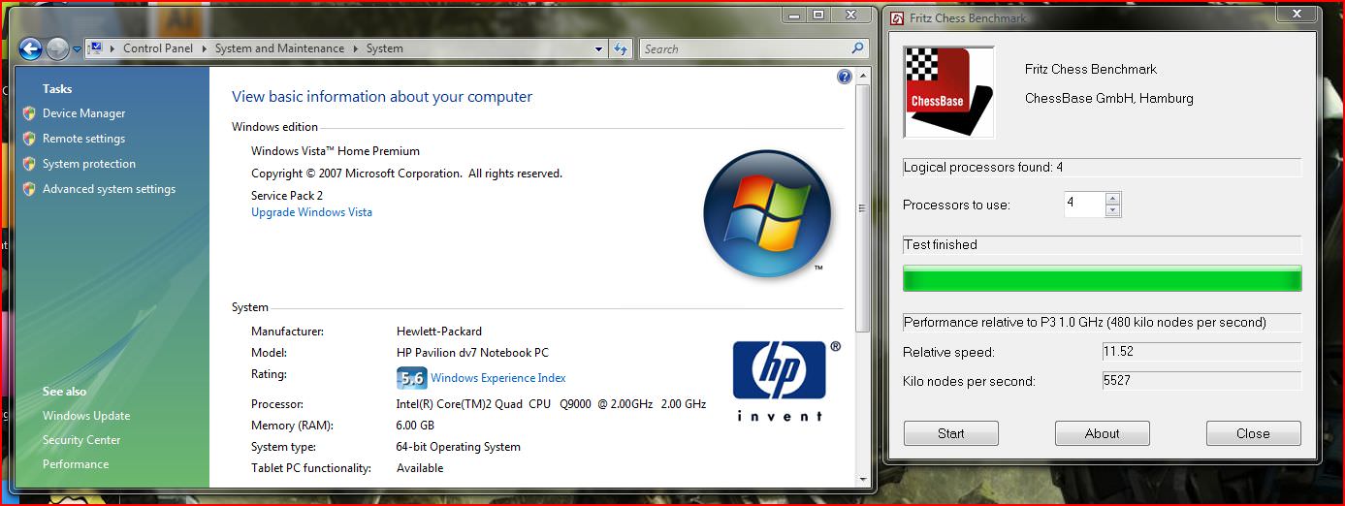
Task: Start the Fritz Chess Benchmark test
Action: tap(950, 433)
